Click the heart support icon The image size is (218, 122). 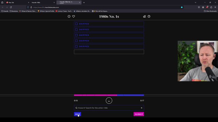click(74, 17)
